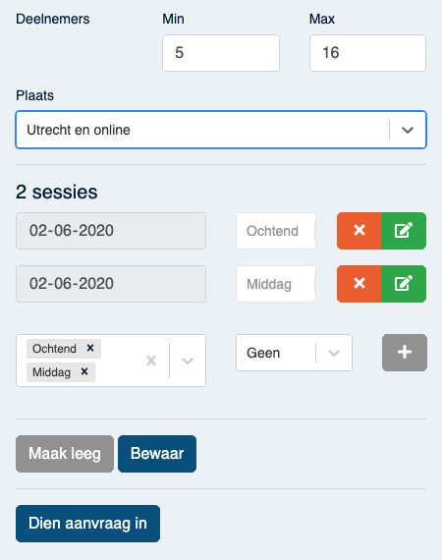Select the first 02-06-2020 date field

(111, 231)
